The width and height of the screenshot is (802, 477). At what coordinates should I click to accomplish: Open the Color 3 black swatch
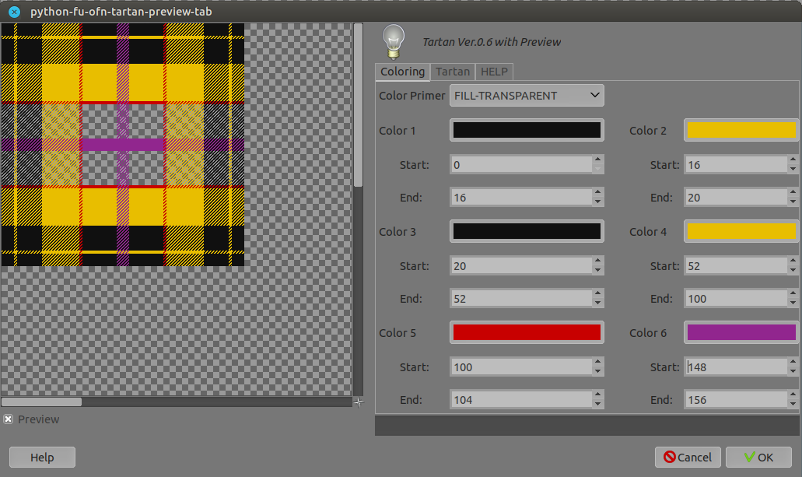pos(527,231)
